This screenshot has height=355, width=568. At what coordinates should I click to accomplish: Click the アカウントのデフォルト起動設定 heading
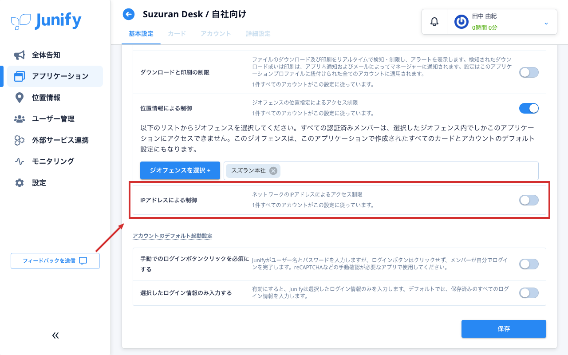point(173,236)
